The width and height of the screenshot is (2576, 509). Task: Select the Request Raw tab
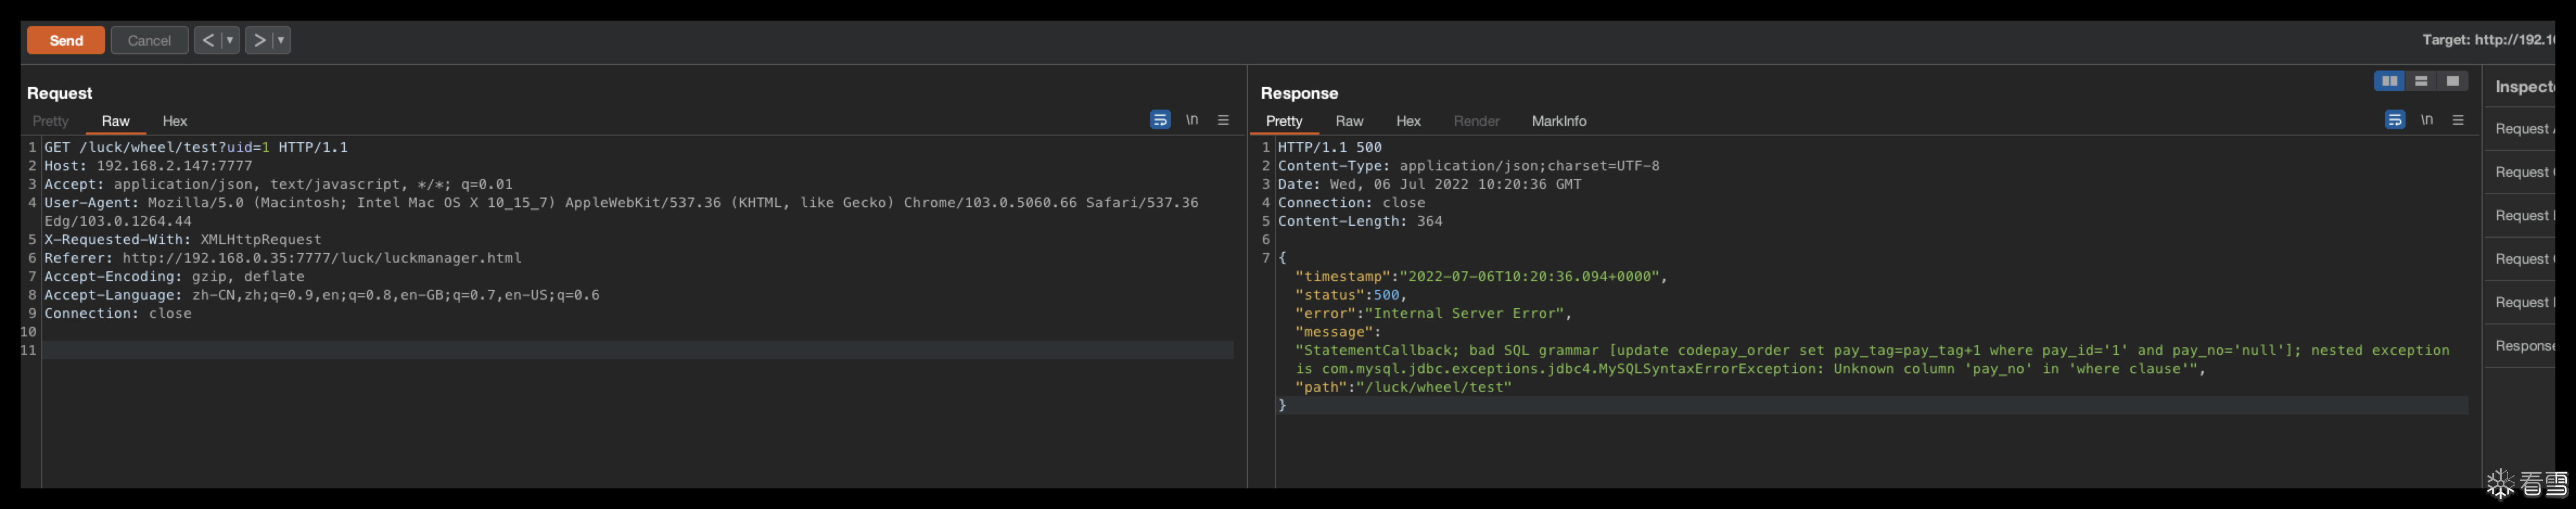tap(116, 121)
